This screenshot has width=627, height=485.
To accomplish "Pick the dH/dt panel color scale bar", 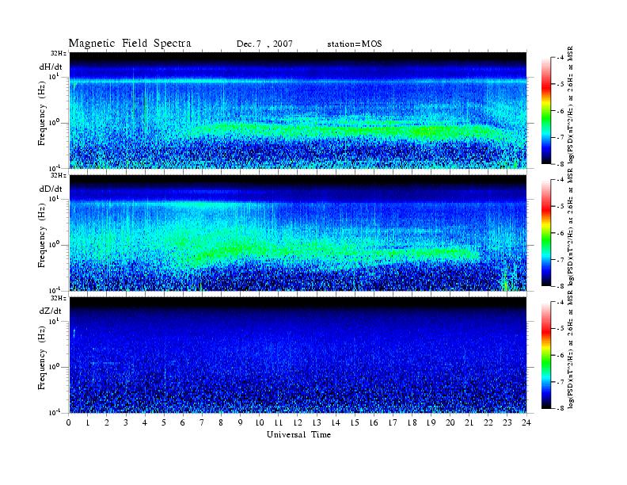I will pos(546,111).
